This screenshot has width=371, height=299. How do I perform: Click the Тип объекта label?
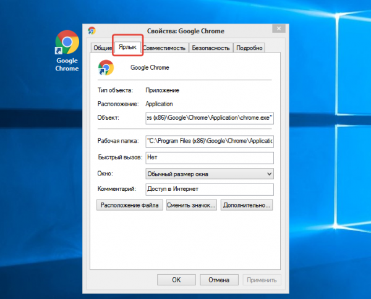click(115, 90)
